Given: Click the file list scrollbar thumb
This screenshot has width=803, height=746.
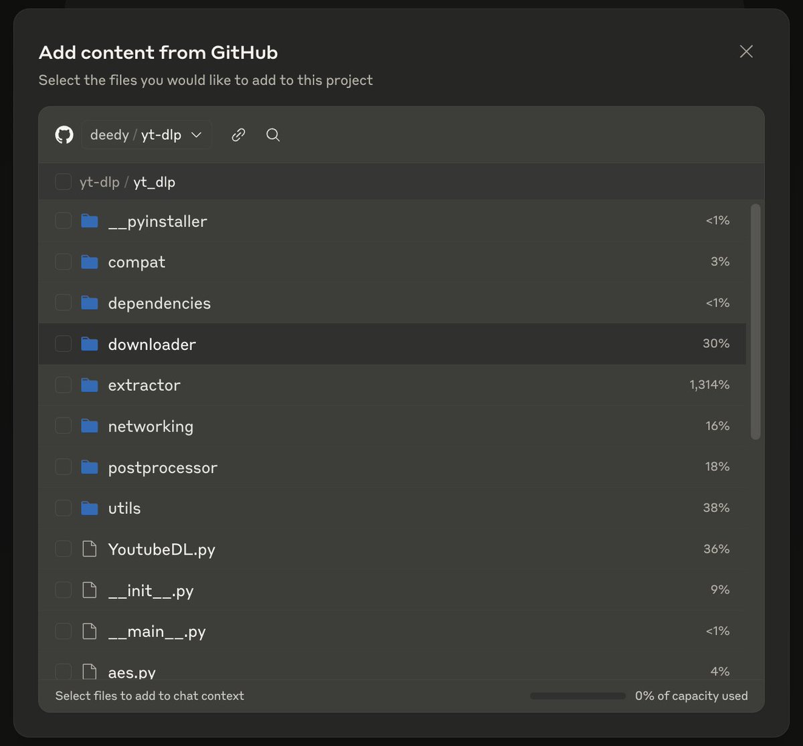Looking at the screenshot, I should pyautogui.click(x=755, y=321).
